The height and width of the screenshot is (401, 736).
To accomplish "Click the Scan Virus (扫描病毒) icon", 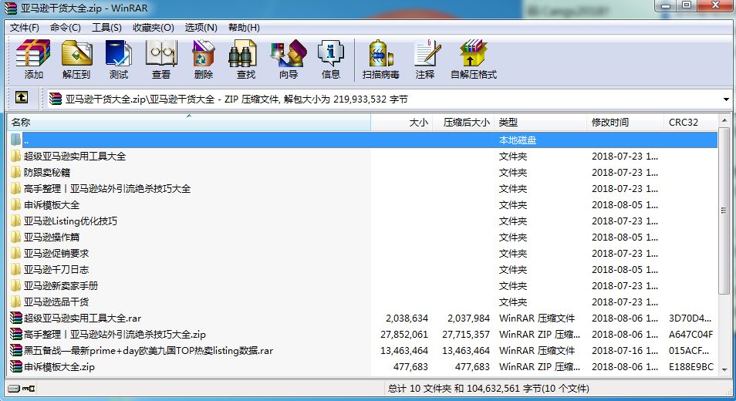I will (380, 59).
